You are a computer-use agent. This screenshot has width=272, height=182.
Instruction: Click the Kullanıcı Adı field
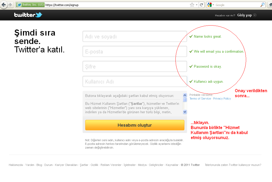(x=135, y=82)
